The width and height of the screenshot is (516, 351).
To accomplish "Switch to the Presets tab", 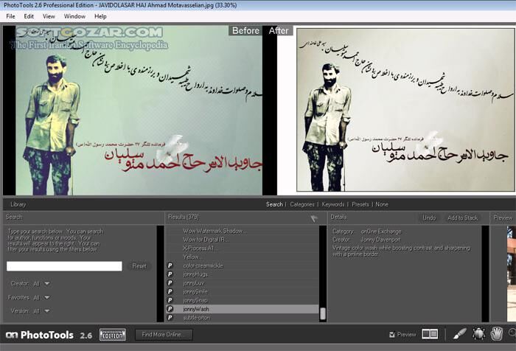I will (x=360, y=204).
